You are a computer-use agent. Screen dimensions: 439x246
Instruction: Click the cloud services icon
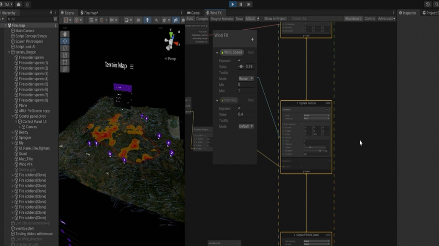tap(18, 4)
